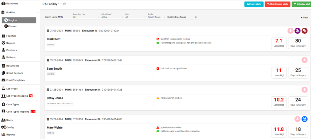
Task: Open the Select Case Type dropdown
Action: (x=86, y=17)
